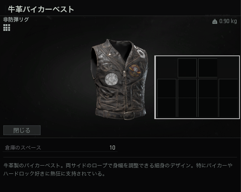This screenshot has width=241, height=192.
Task: Click the 牛革バイカーベスト title
Action: coord(41,9)
